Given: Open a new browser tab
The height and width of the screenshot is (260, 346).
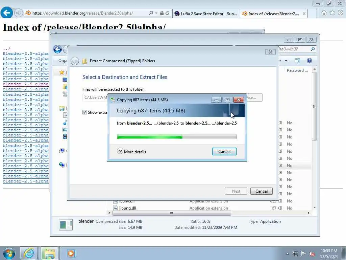Looking at the screenshot, I should [313, 14].
